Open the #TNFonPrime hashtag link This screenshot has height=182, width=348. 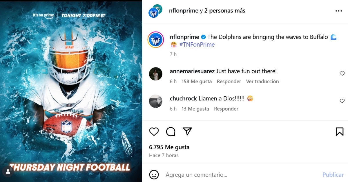point(197,45)
